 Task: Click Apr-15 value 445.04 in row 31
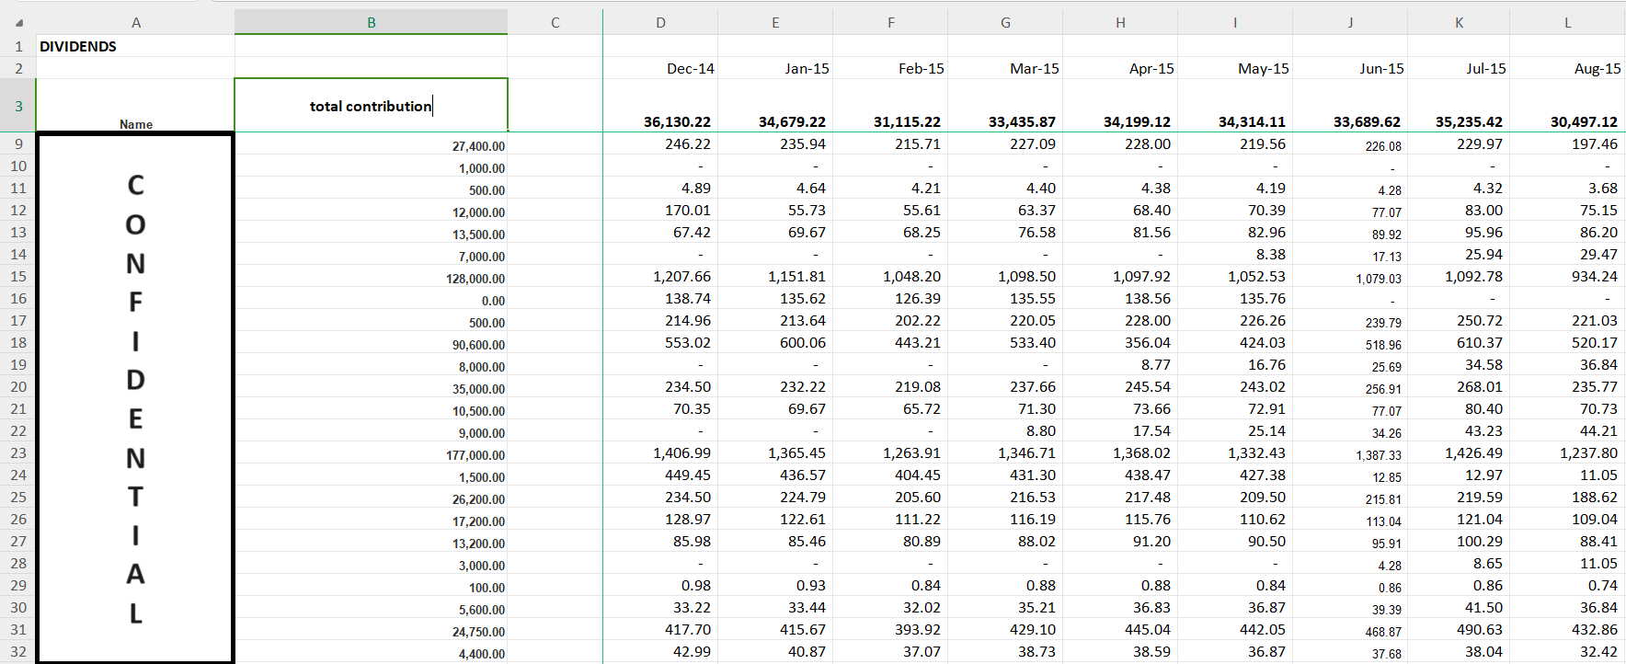[1120, 629]
